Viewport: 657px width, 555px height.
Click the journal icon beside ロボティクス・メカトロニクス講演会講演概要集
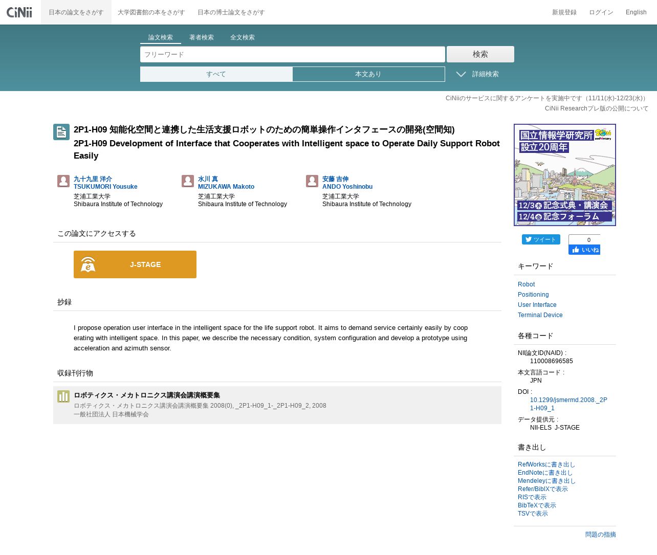pyautogui.click(x=63, y=396)
